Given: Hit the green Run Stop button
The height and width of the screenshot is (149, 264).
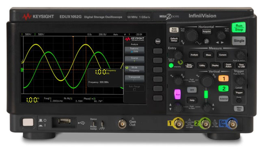Looking at the screenshot, I should click(239, 28).
